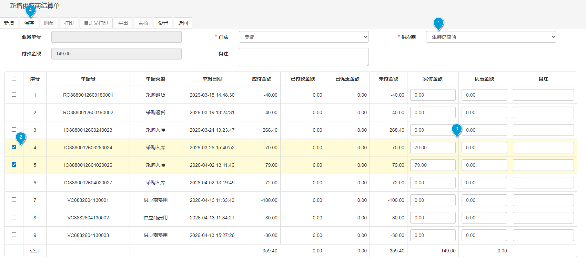Click the 付款金额 field showing 149.00

click(x=116, y=54)
